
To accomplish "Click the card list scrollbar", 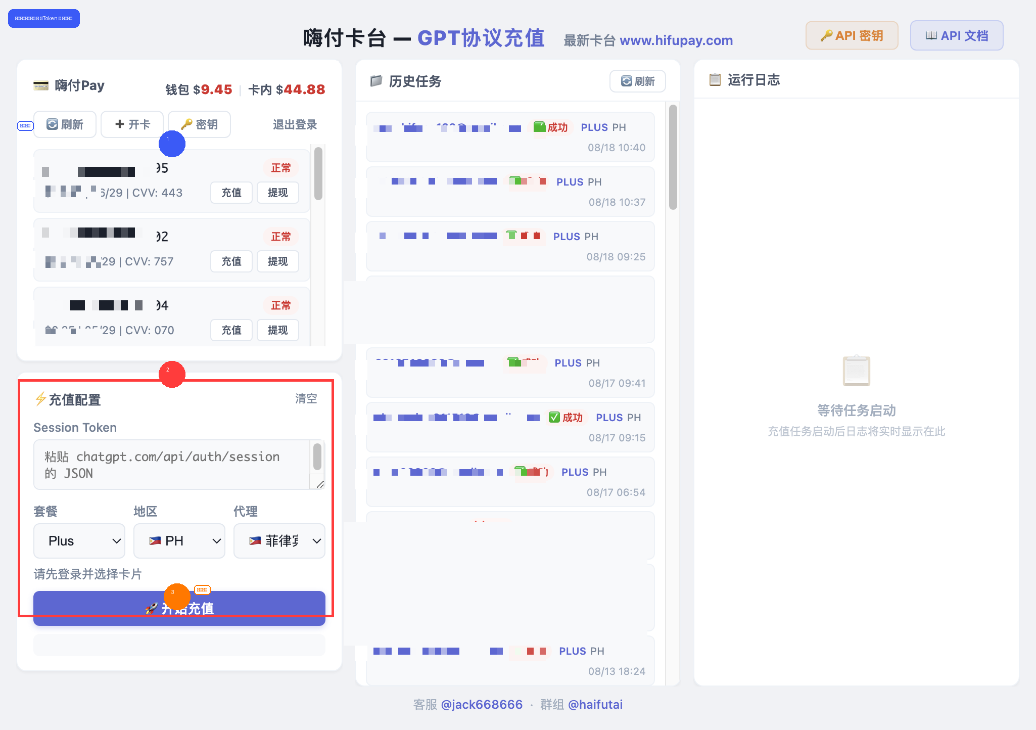I will [318, 173].
